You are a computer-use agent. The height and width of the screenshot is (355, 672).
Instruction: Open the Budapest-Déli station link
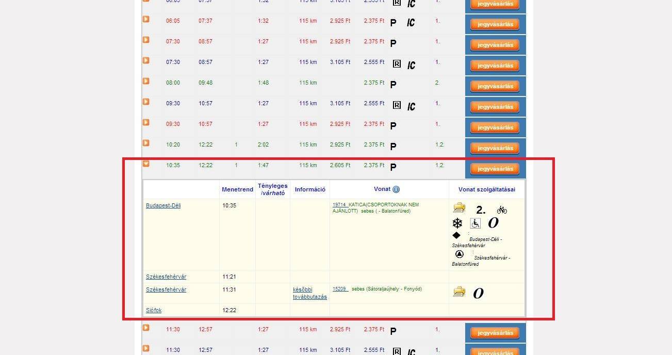(x=163, y=205)
